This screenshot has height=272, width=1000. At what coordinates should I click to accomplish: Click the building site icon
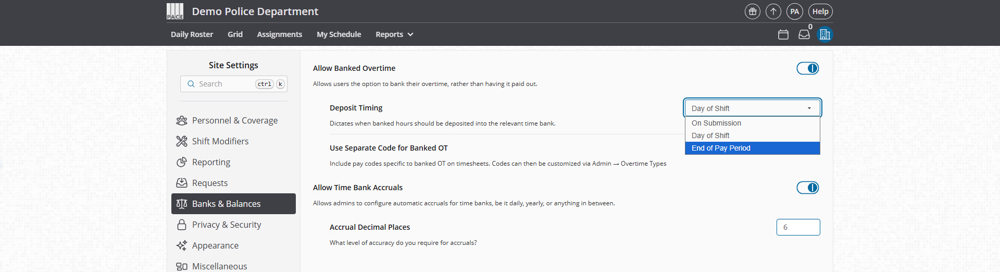[x=825, y=34]
